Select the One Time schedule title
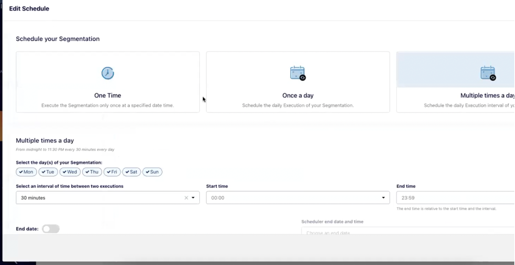The height and width of the screenshot is (265, 515). tap(108, 96)
